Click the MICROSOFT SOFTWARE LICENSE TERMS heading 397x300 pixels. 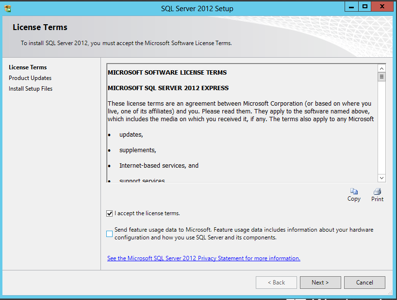[167, 73]
